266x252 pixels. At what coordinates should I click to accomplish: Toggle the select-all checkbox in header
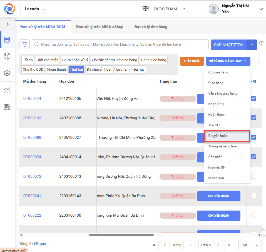coord(256,61)
